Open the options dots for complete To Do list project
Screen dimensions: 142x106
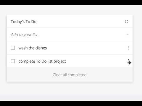click(129, 61)
